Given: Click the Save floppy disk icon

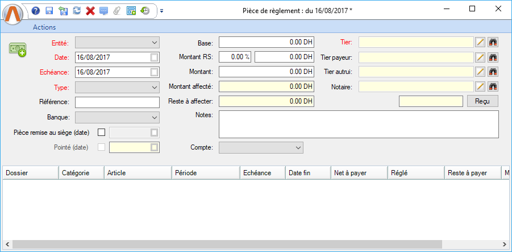Looking at the screenshot, I should tap(49, 10).
